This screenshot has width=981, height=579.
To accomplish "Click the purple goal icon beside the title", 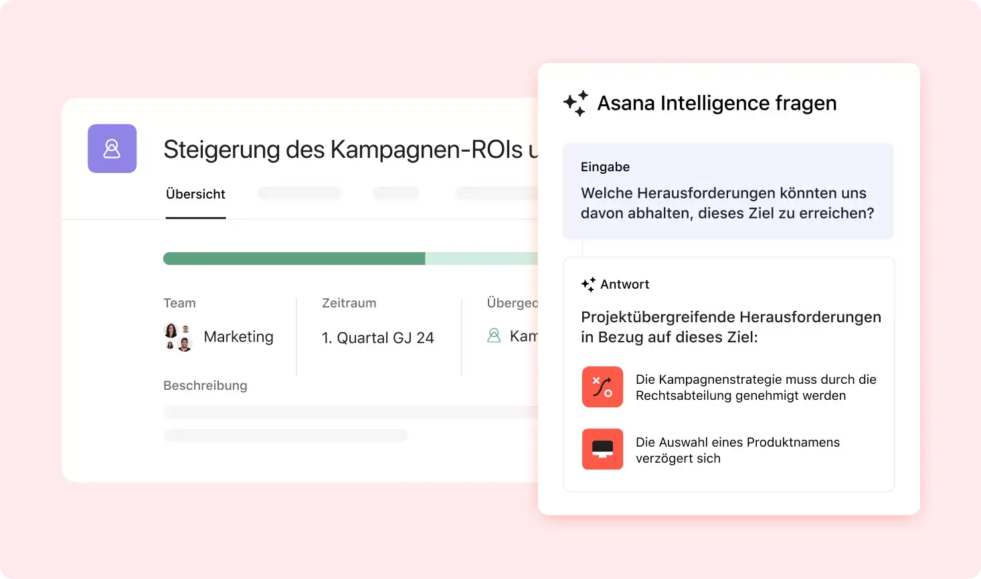I will click(112, 148).
